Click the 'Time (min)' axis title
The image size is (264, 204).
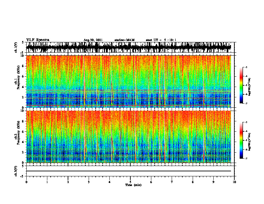tap(133, 185)
